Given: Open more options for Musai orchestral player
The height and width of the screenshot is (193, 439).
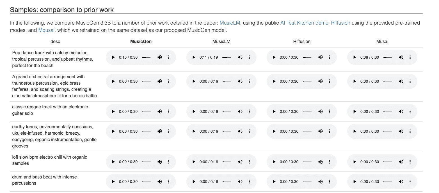Looking at the screenshot, I should [410, 81].
